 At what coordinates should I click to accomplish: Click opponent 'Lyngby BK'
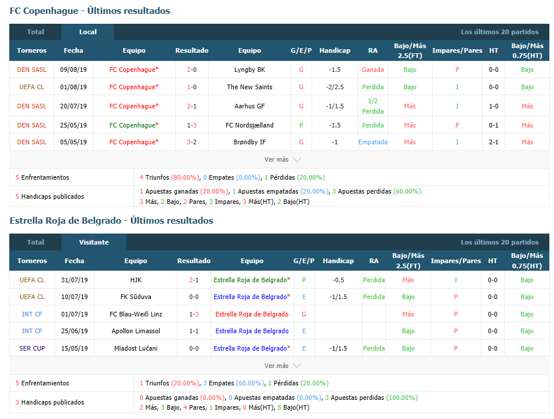[249, 70]
